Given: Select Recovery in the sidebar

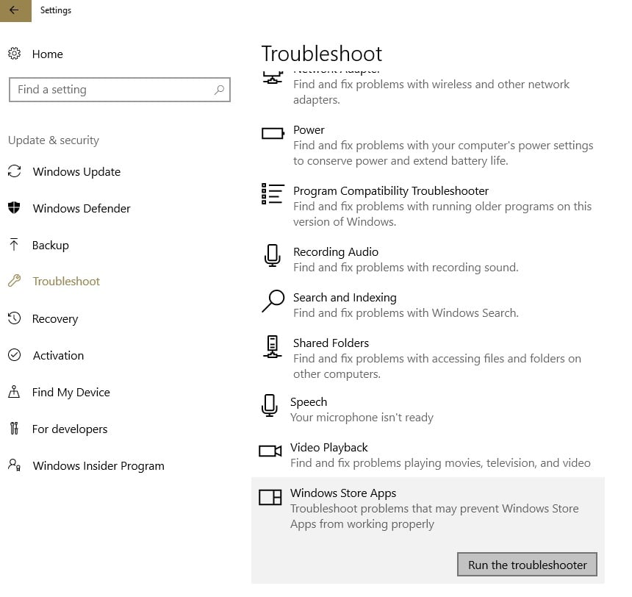Looking at the screenshot, I should tap(55, 319).
